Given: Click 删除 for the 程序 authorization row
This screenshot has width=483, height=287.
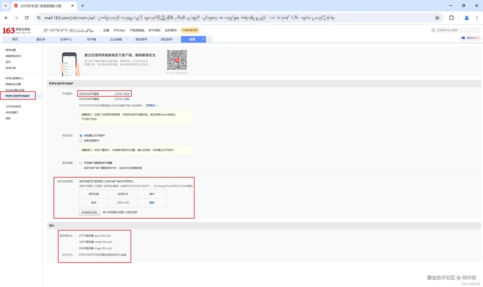Looking at the screenshot, I should pyautogui.click(x=152, y=203).
